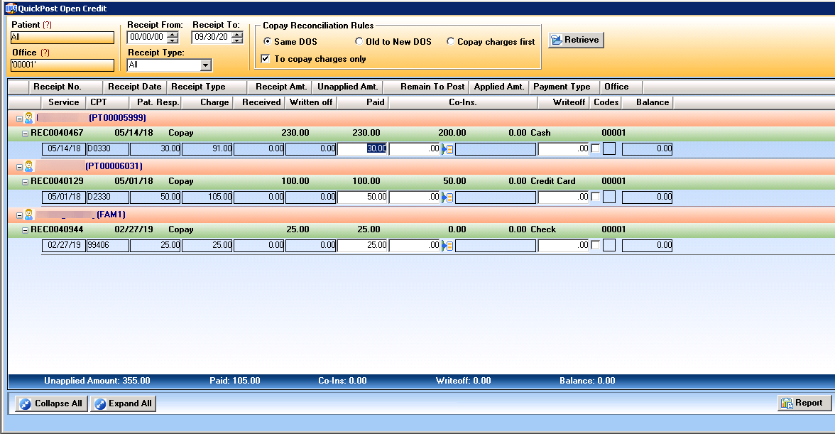Click charge cell 105.00
The width and height of the screenshot is (835, 434).
coord(207,197)
